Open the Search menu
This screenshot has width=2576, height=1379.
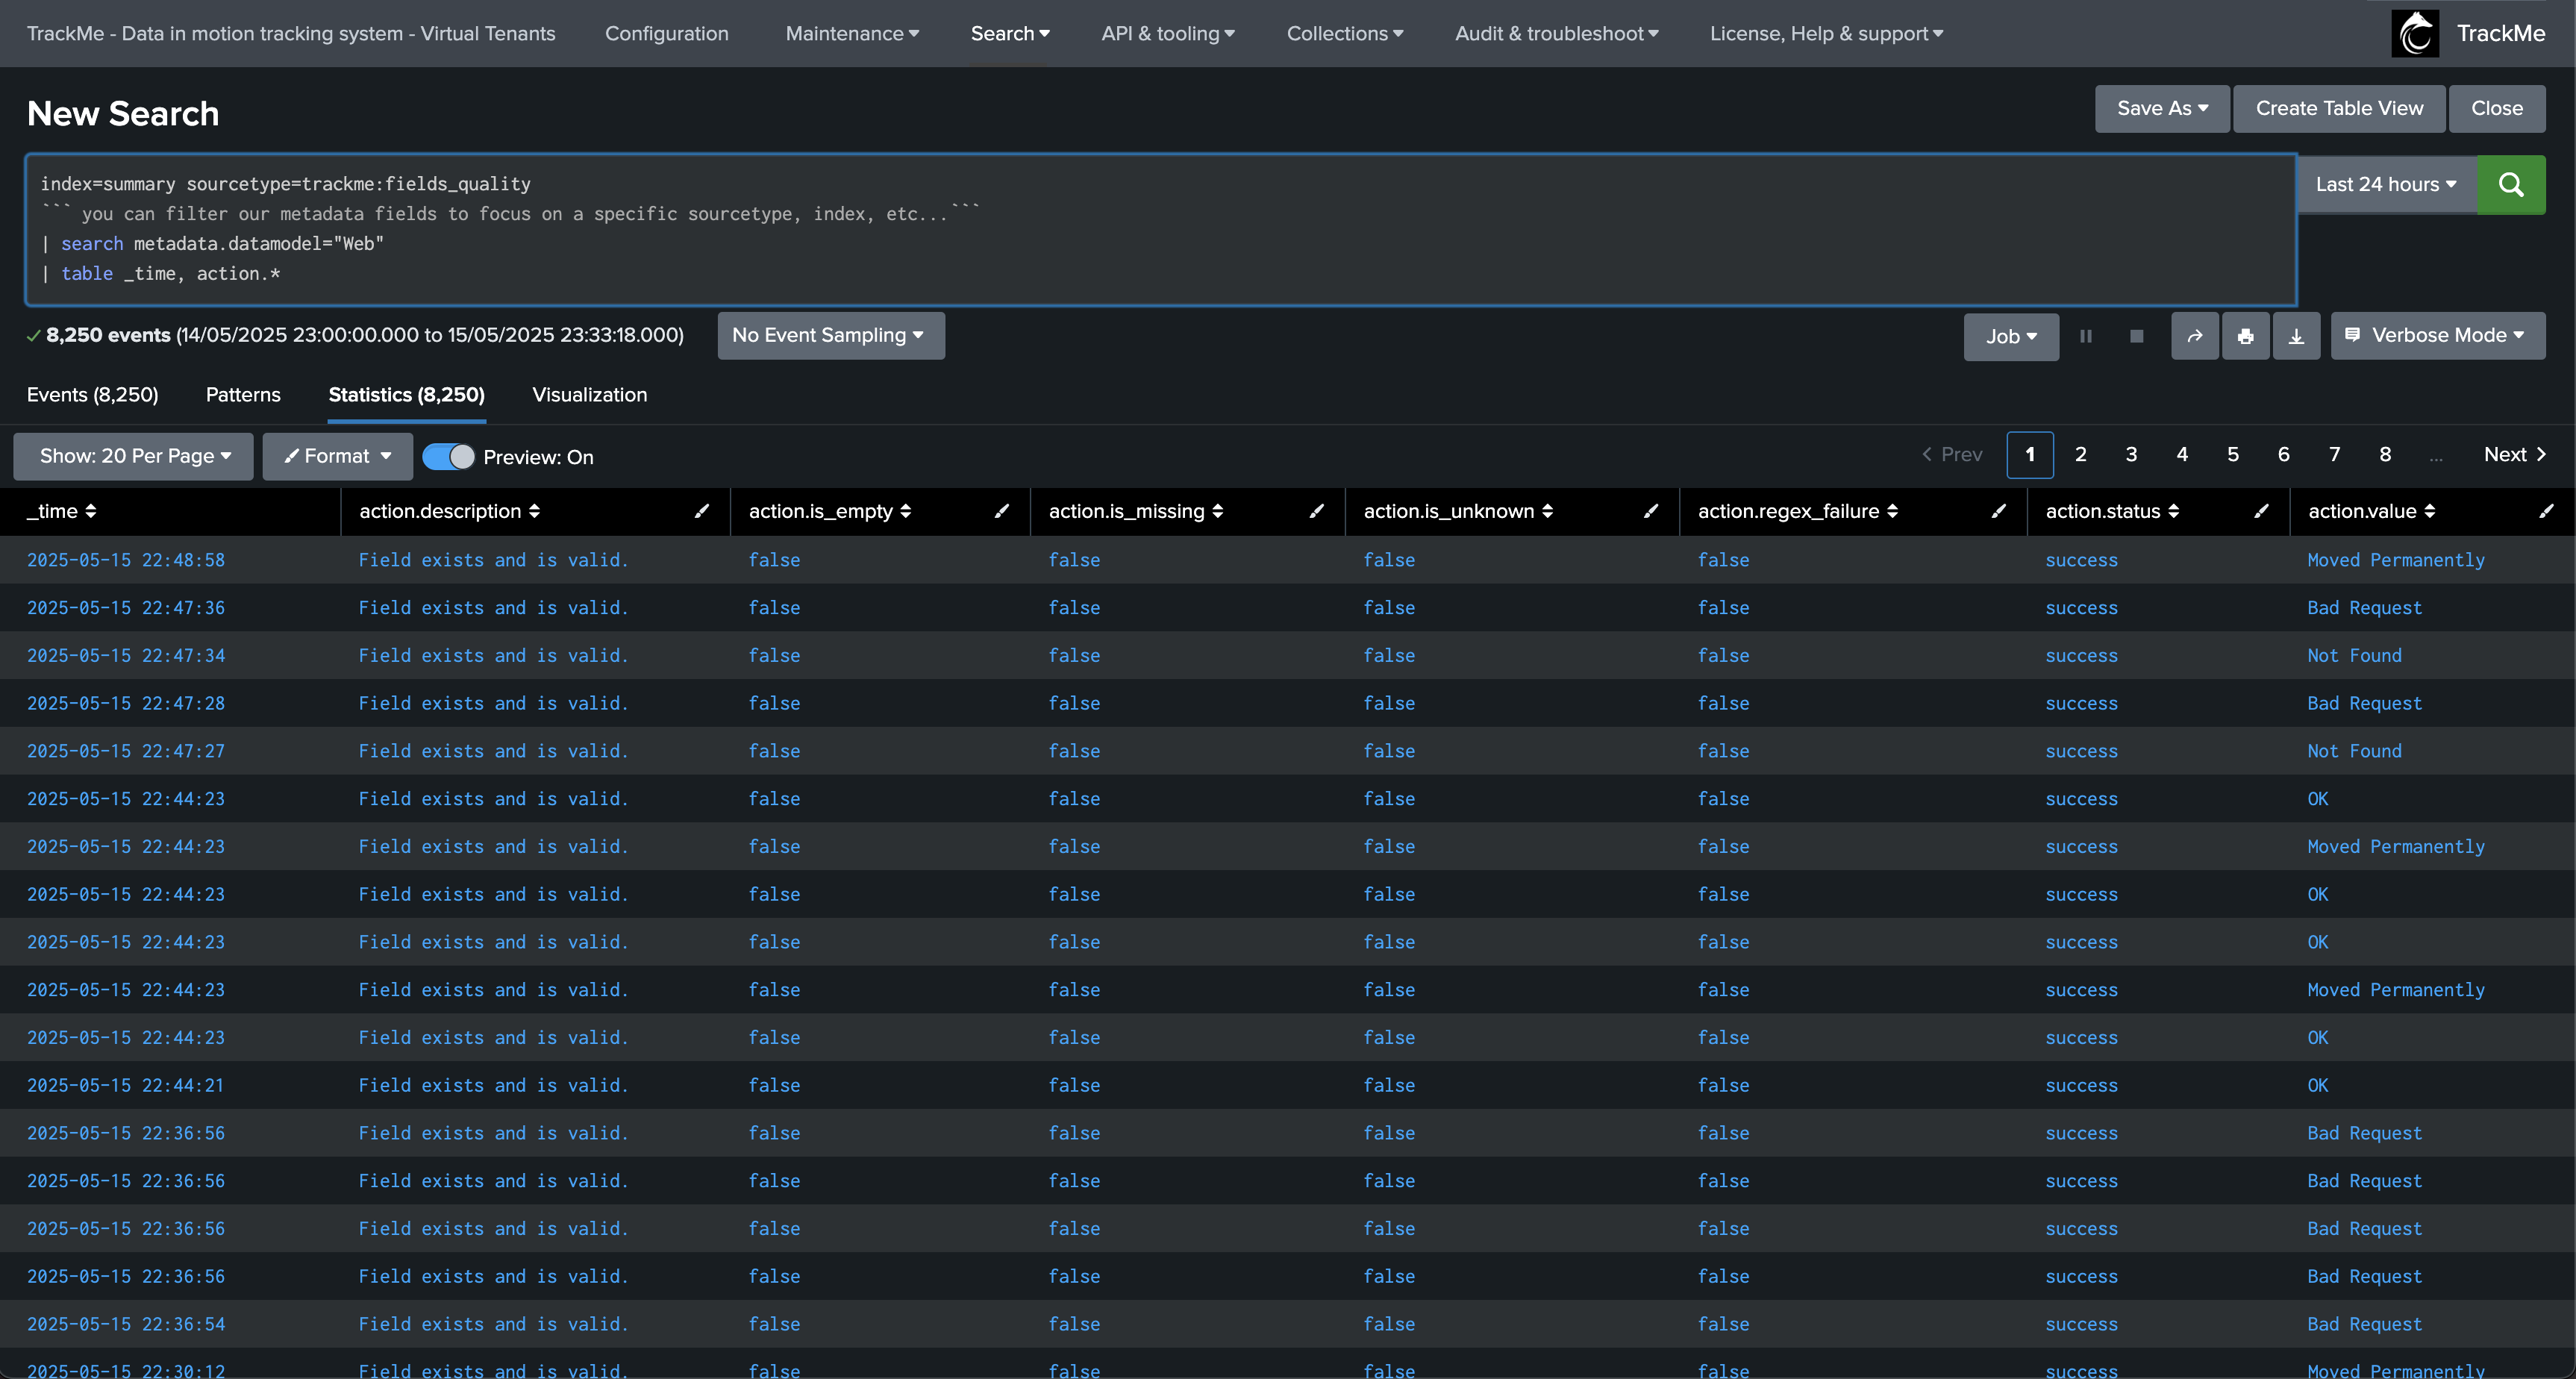1010,33
